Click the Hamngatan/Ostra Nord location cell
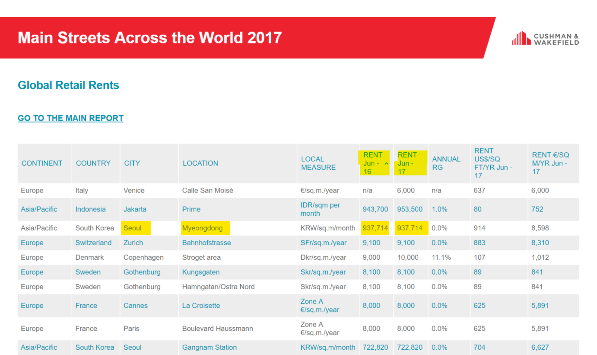The width and height of the screenshot is (597, 355). [x=218, y=287]
